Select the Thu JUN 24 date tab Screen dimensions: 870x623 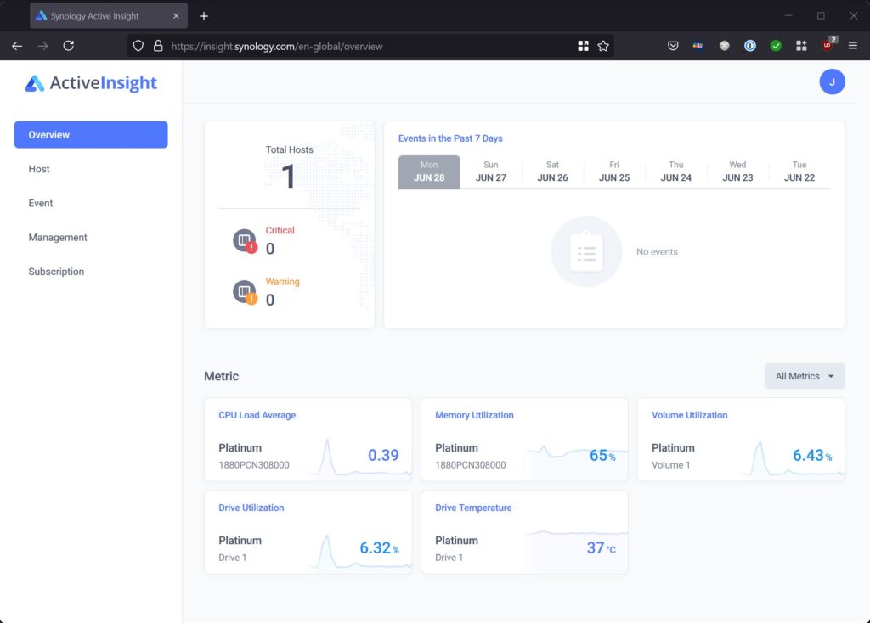675,171
